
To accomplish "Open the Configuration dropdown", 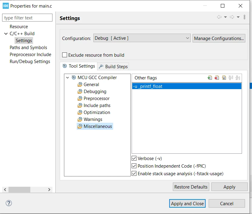I will tap(142, 38).
